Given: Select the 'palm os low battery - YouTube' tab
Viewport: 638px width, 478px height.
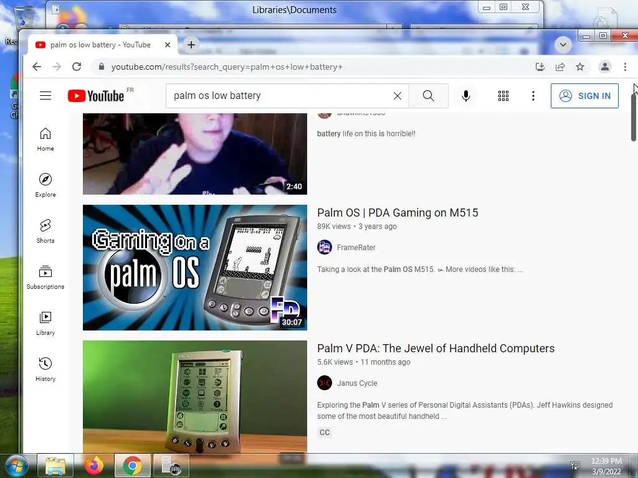Looking at the screenshot, I should (x=100, y=45).
